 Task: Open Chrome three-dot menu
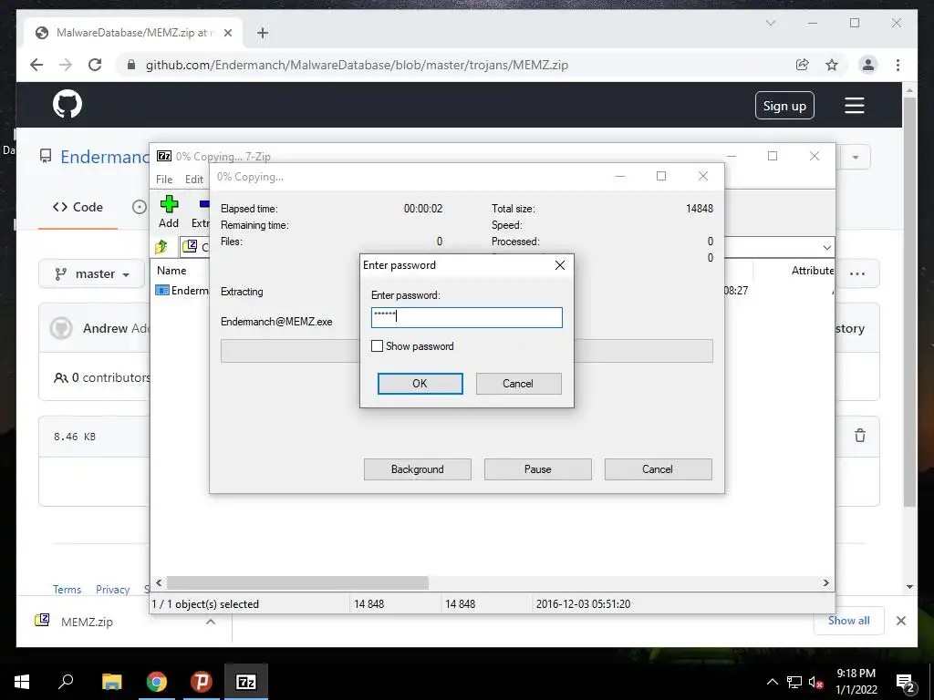tap(898, 65)
